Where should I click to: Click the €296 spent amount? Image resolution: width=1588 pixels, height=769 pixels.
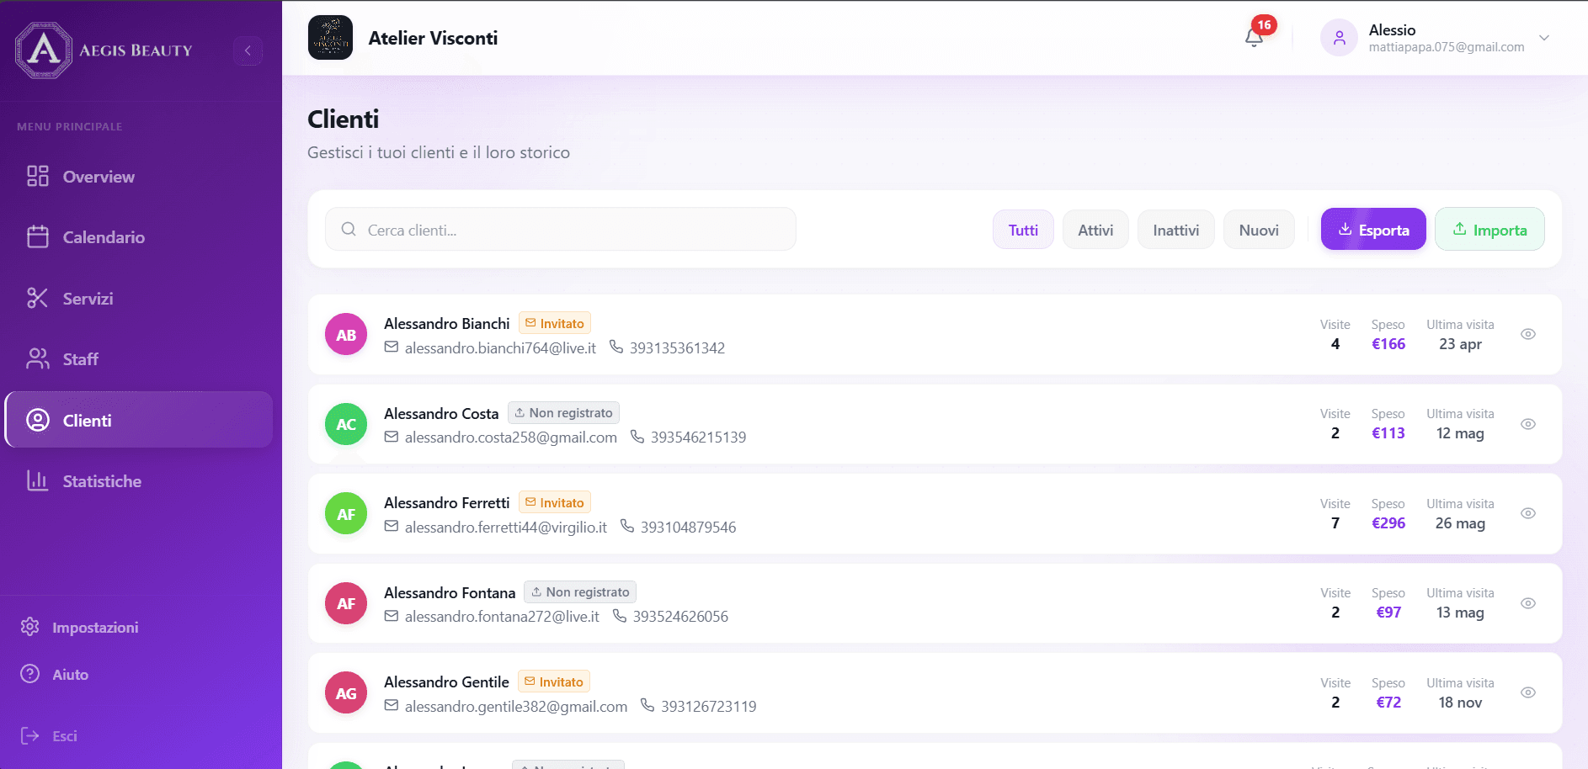coord(1388,523)
